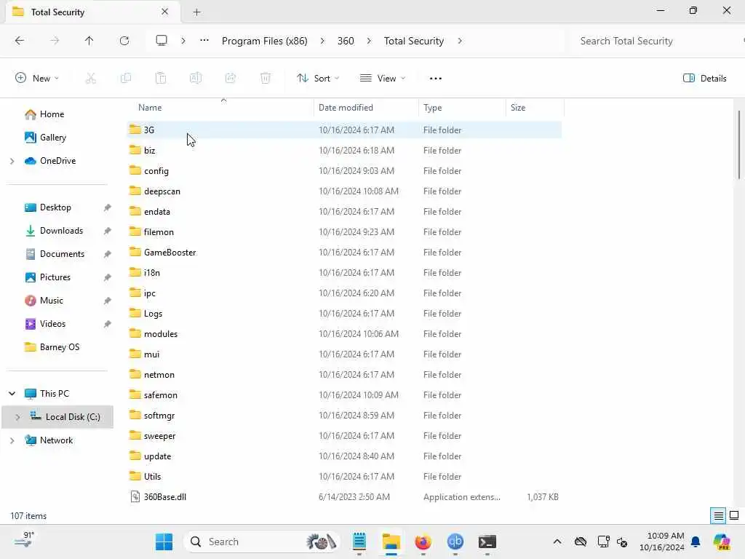Go back to the previous folder

coord(20,41)
